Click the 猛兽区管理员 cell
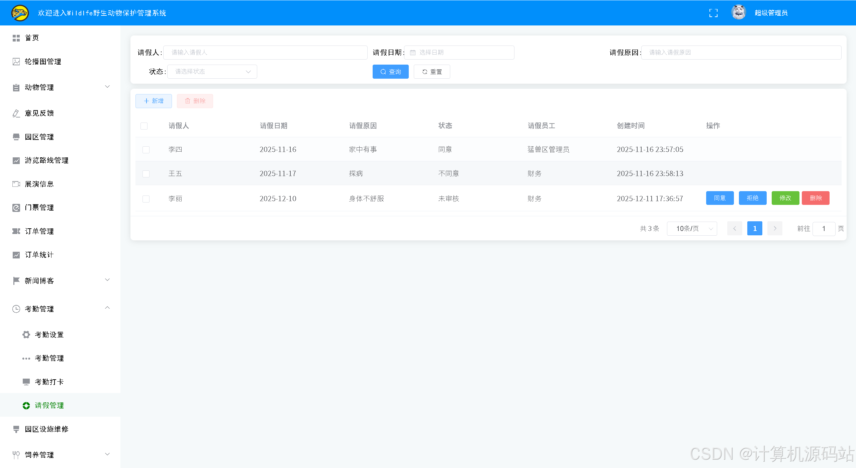This screenshot has width=856, height=468. 548,150
